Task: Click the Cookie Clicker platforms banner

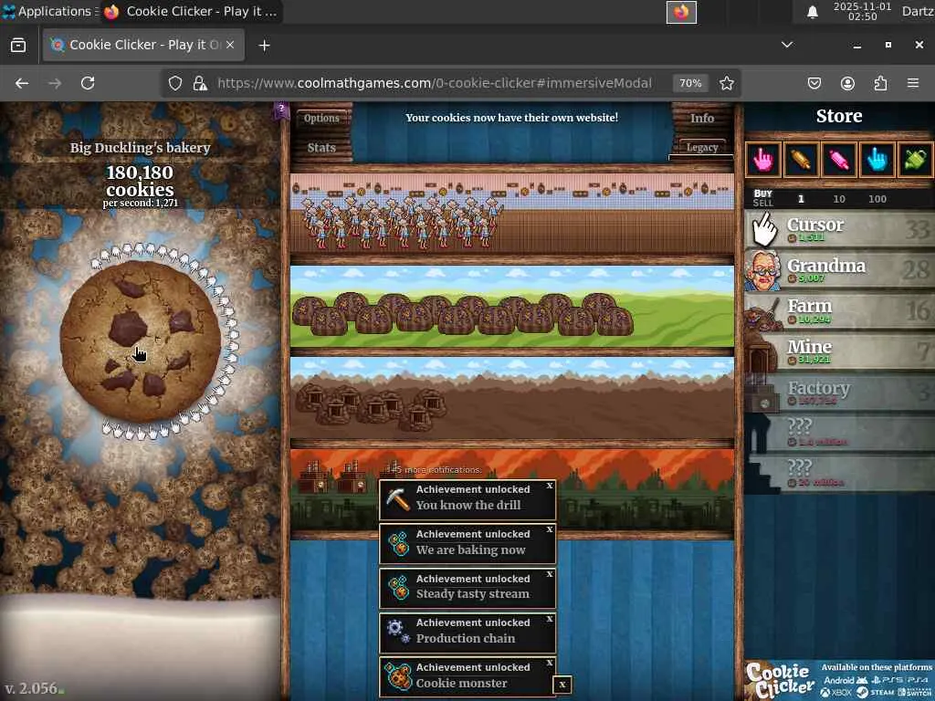Action: [x=840, y=680]
